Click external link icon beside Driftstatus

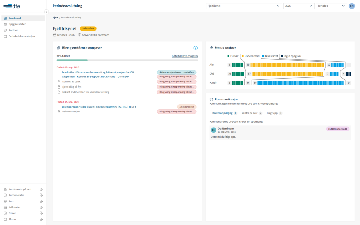point(41,207)
